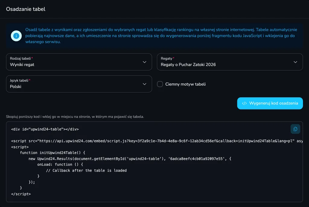Click the Skopiuj poniższy kod instruction text
Image resolution: width=309 pixels, height=207 pixels.
tap(75, 117)
